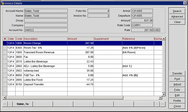Click the Description column header
The image size is (188, 112).
tap(45, 39)
